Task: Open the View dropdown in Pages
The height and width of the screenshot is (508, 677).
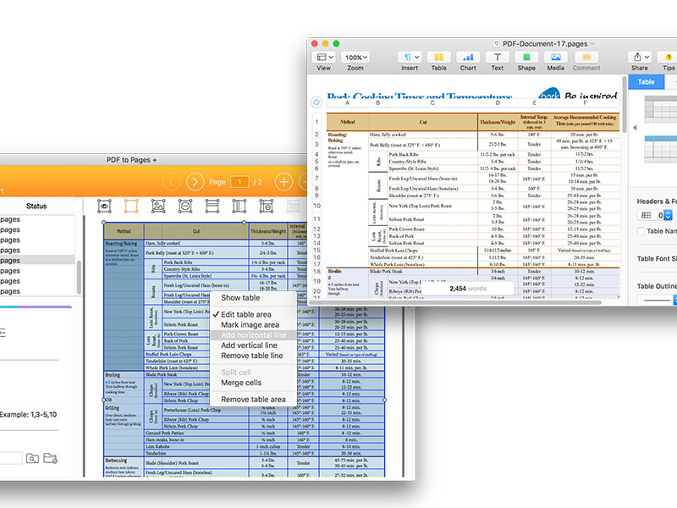Action: pyautogui.click(x=325, y=57)
